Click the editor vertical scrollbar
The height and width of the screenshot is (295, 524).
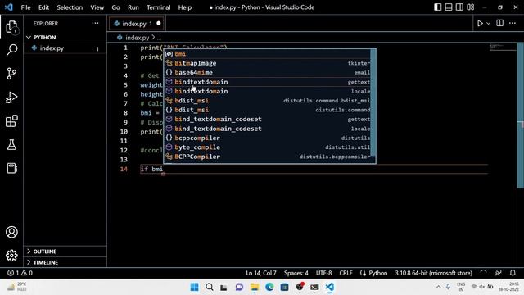(521, 116)
